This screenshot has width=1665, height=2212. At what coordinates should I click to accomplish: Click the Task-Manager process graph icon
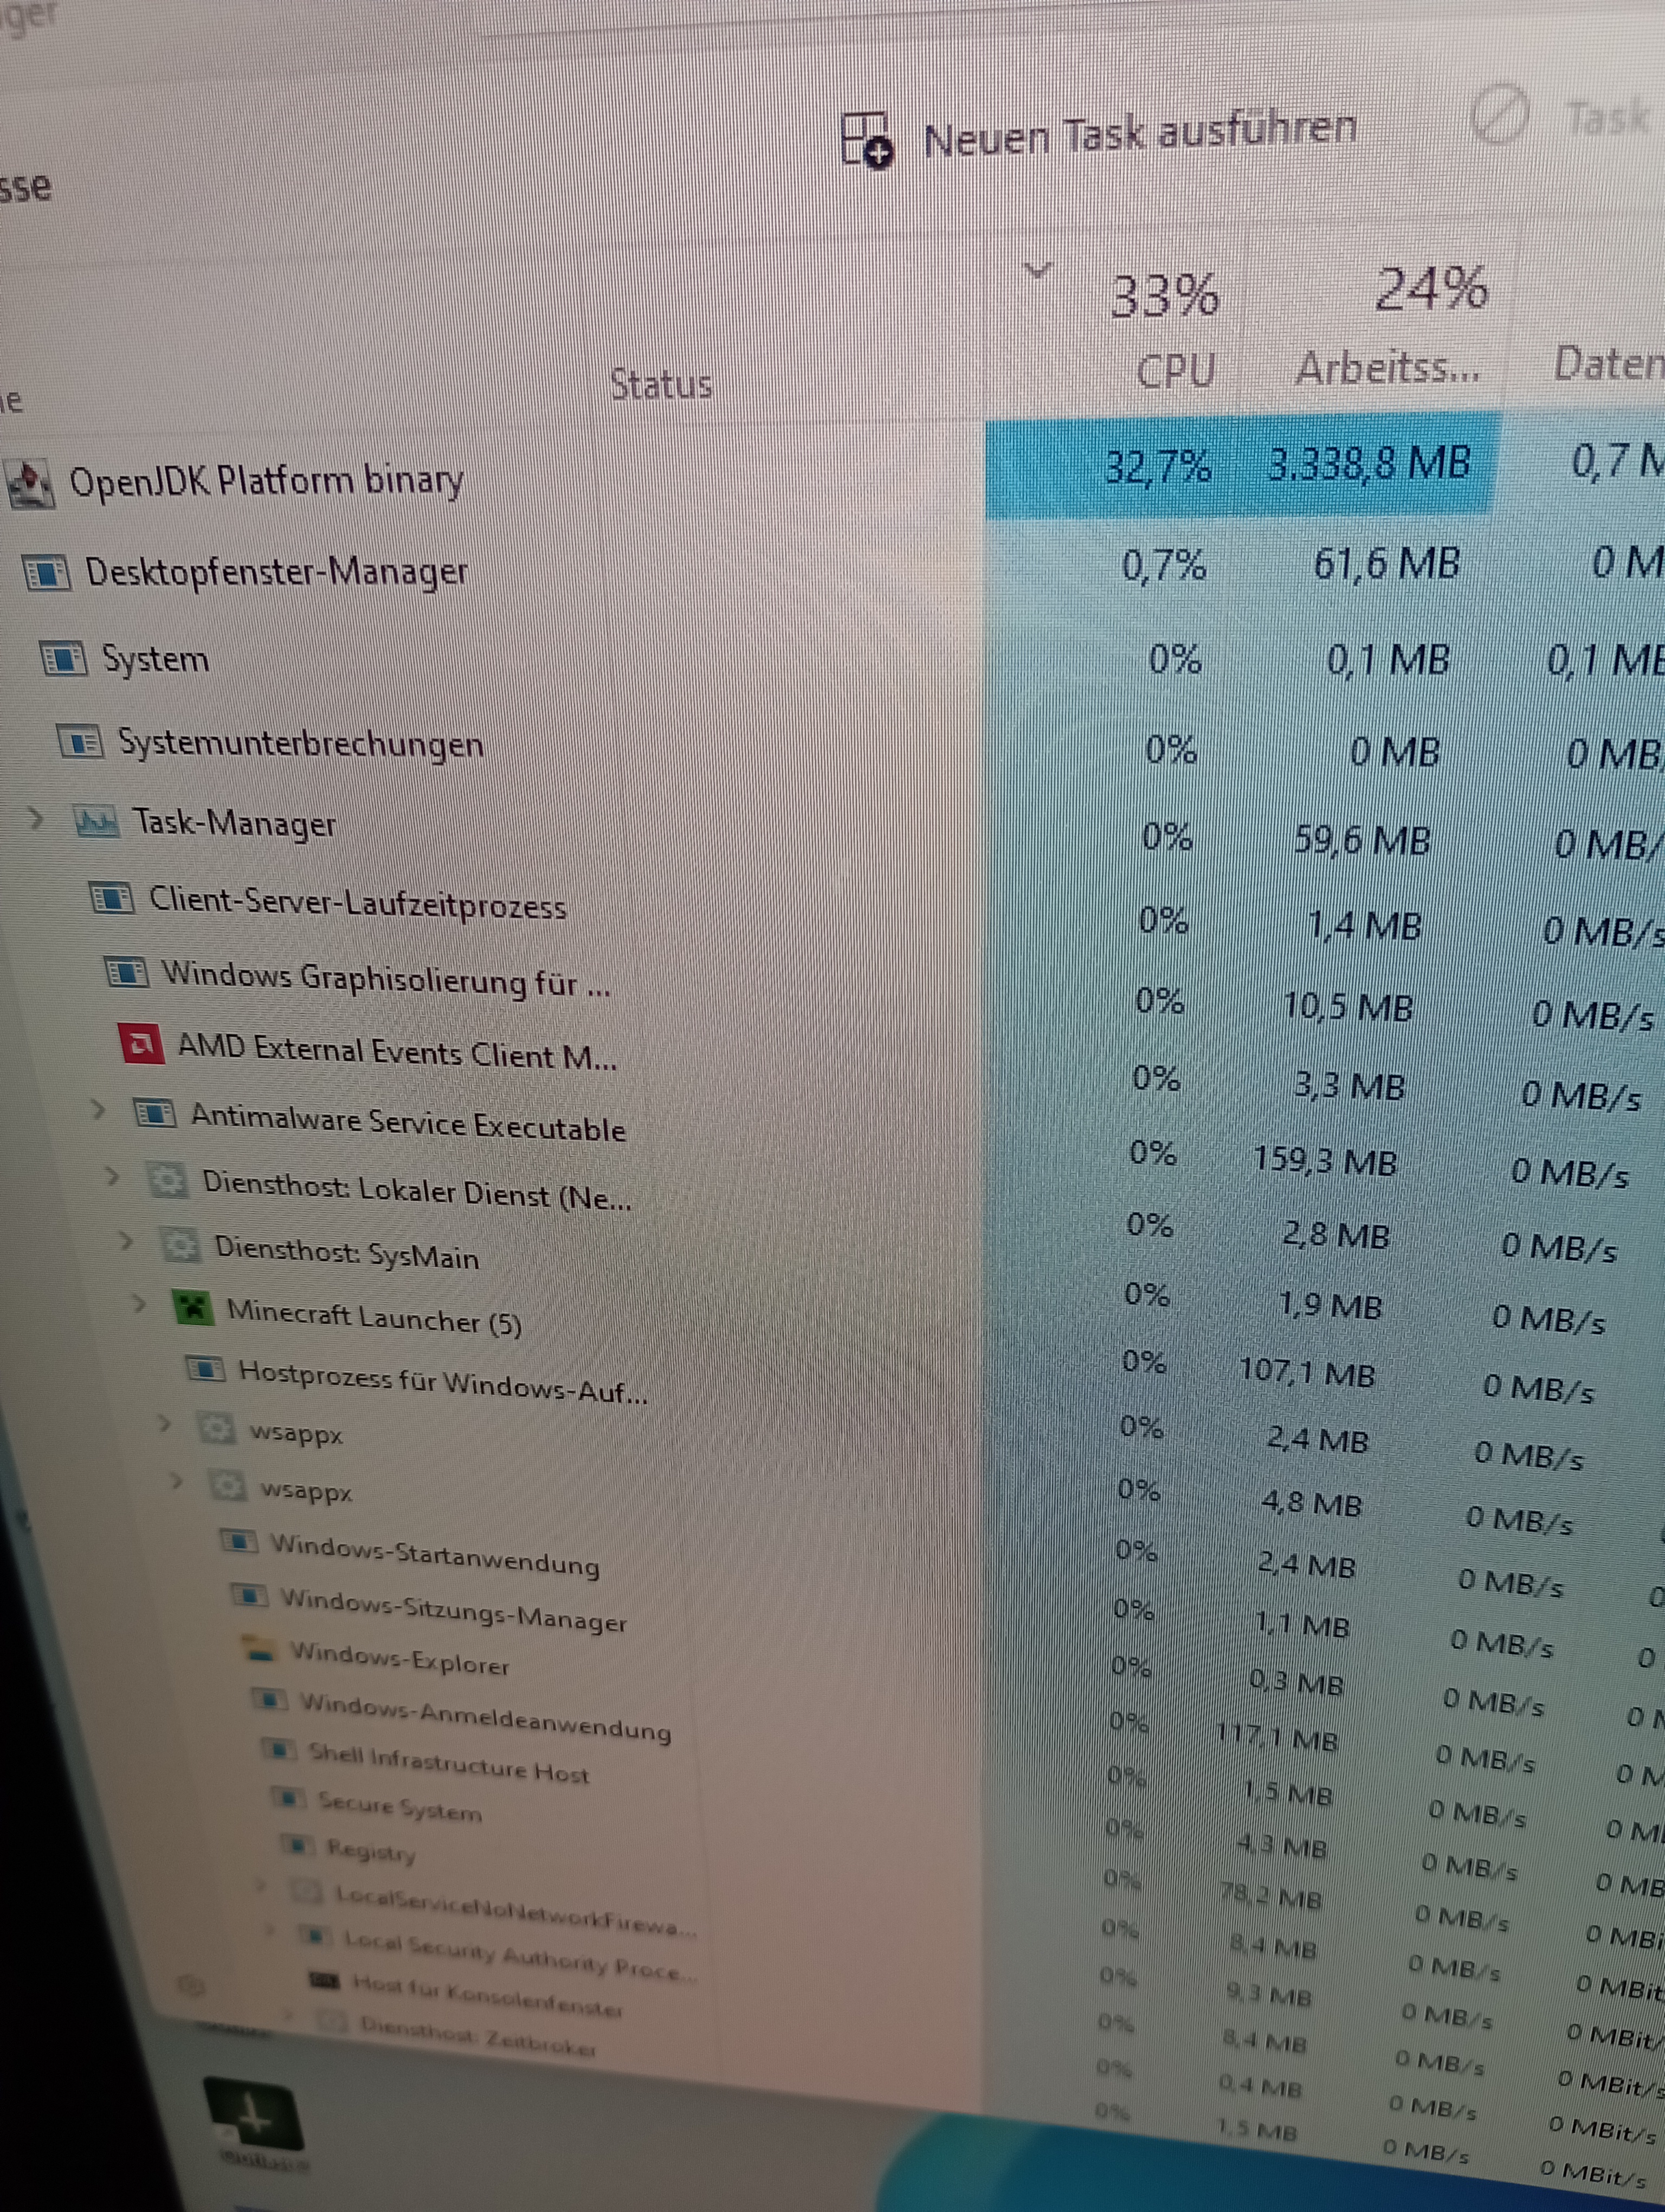point(96,822)
